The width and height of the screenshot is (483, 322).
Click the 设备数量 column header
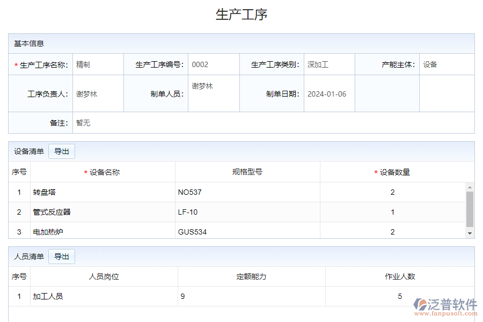click(394, 172)
